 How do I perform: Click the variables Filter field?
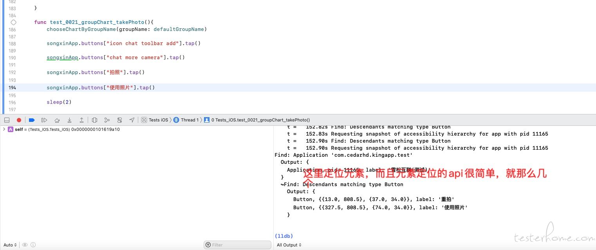237,245
